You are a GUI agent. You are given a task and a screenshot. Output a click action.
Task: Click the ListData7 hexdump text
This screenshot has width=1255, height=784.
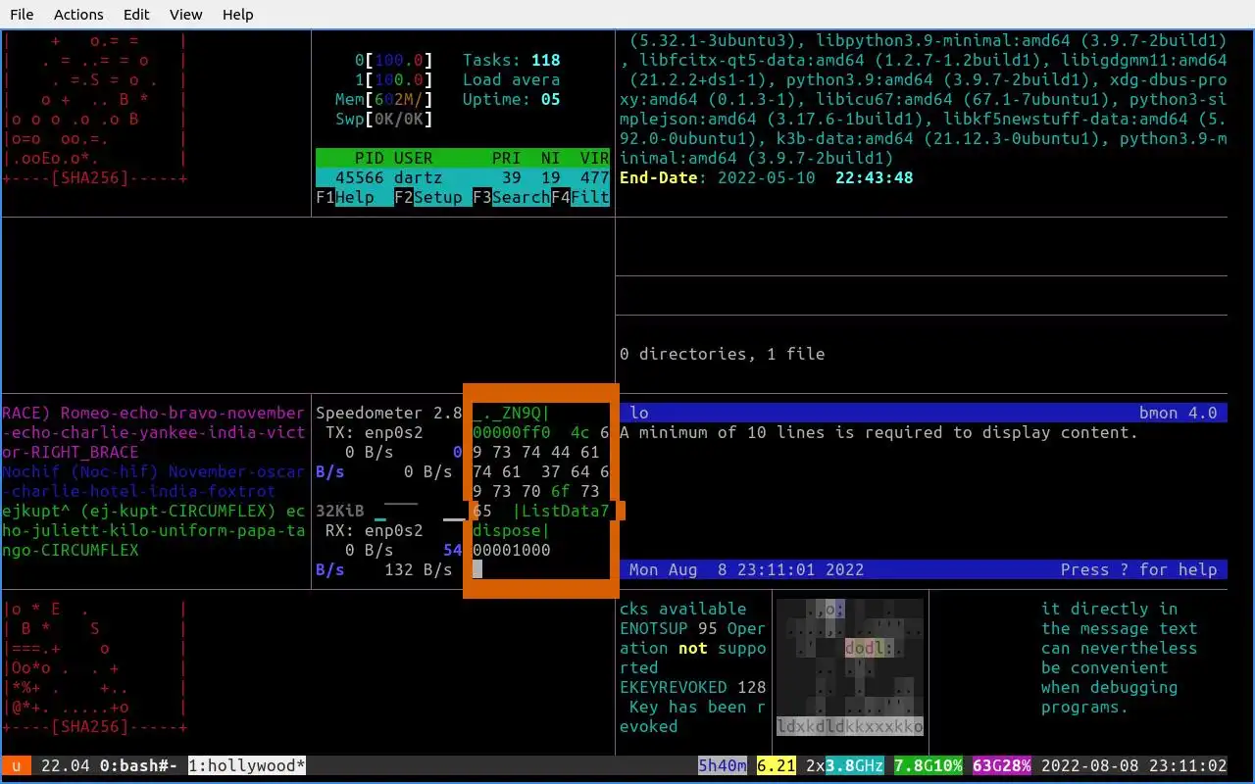pyautogui.click(x=566, y=511)
